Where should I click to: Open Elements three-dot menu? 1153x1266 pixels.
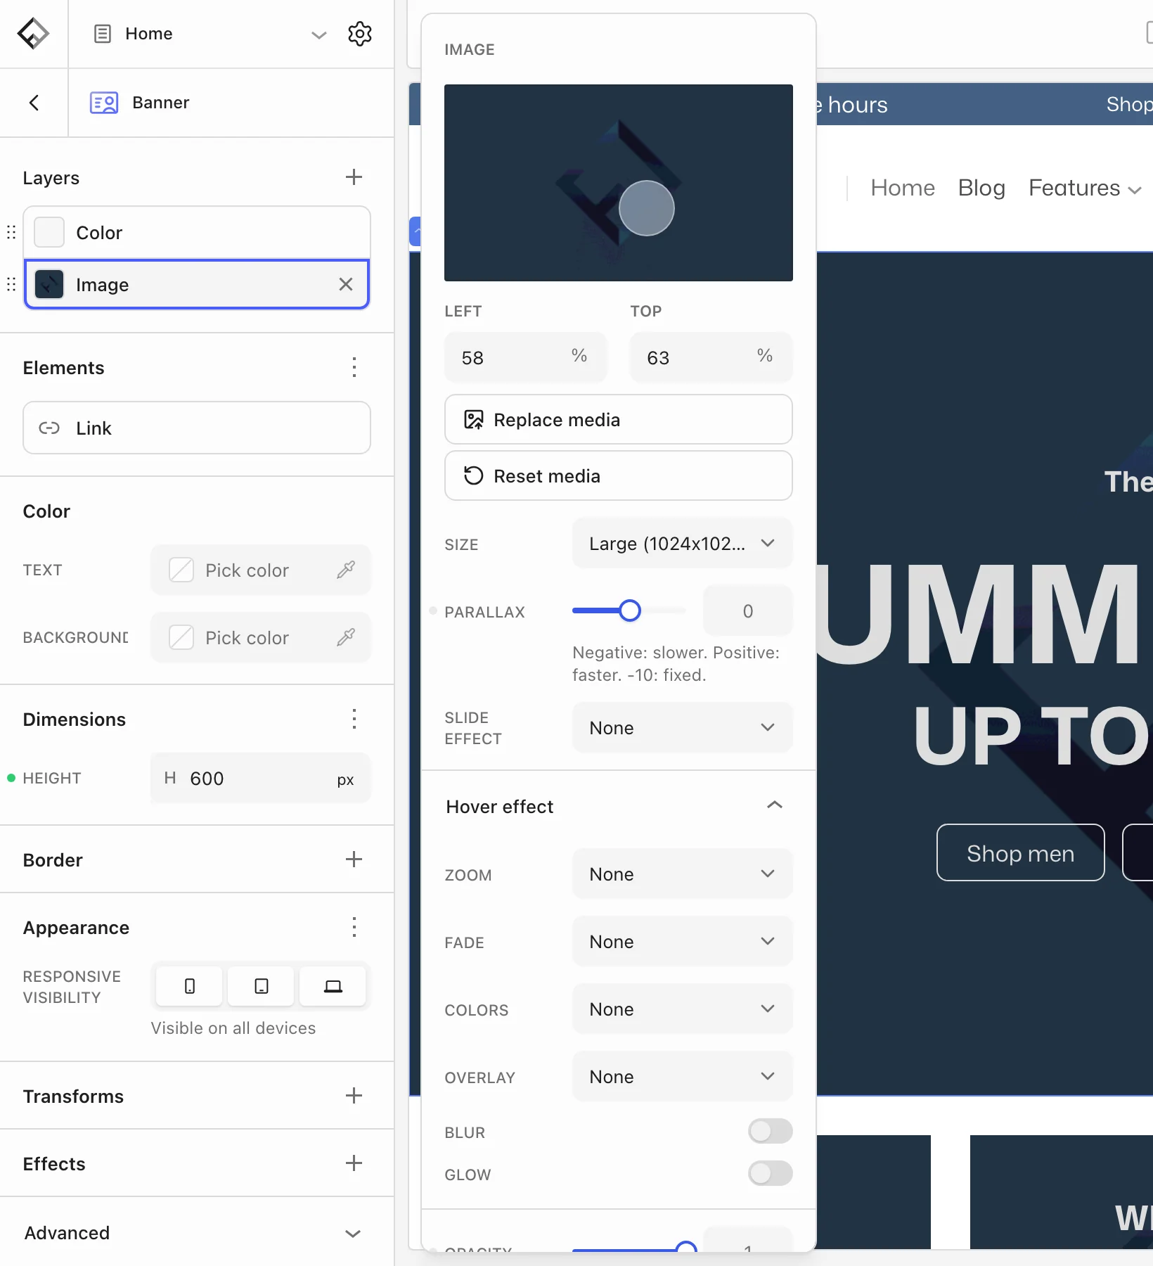pos(354,367)
